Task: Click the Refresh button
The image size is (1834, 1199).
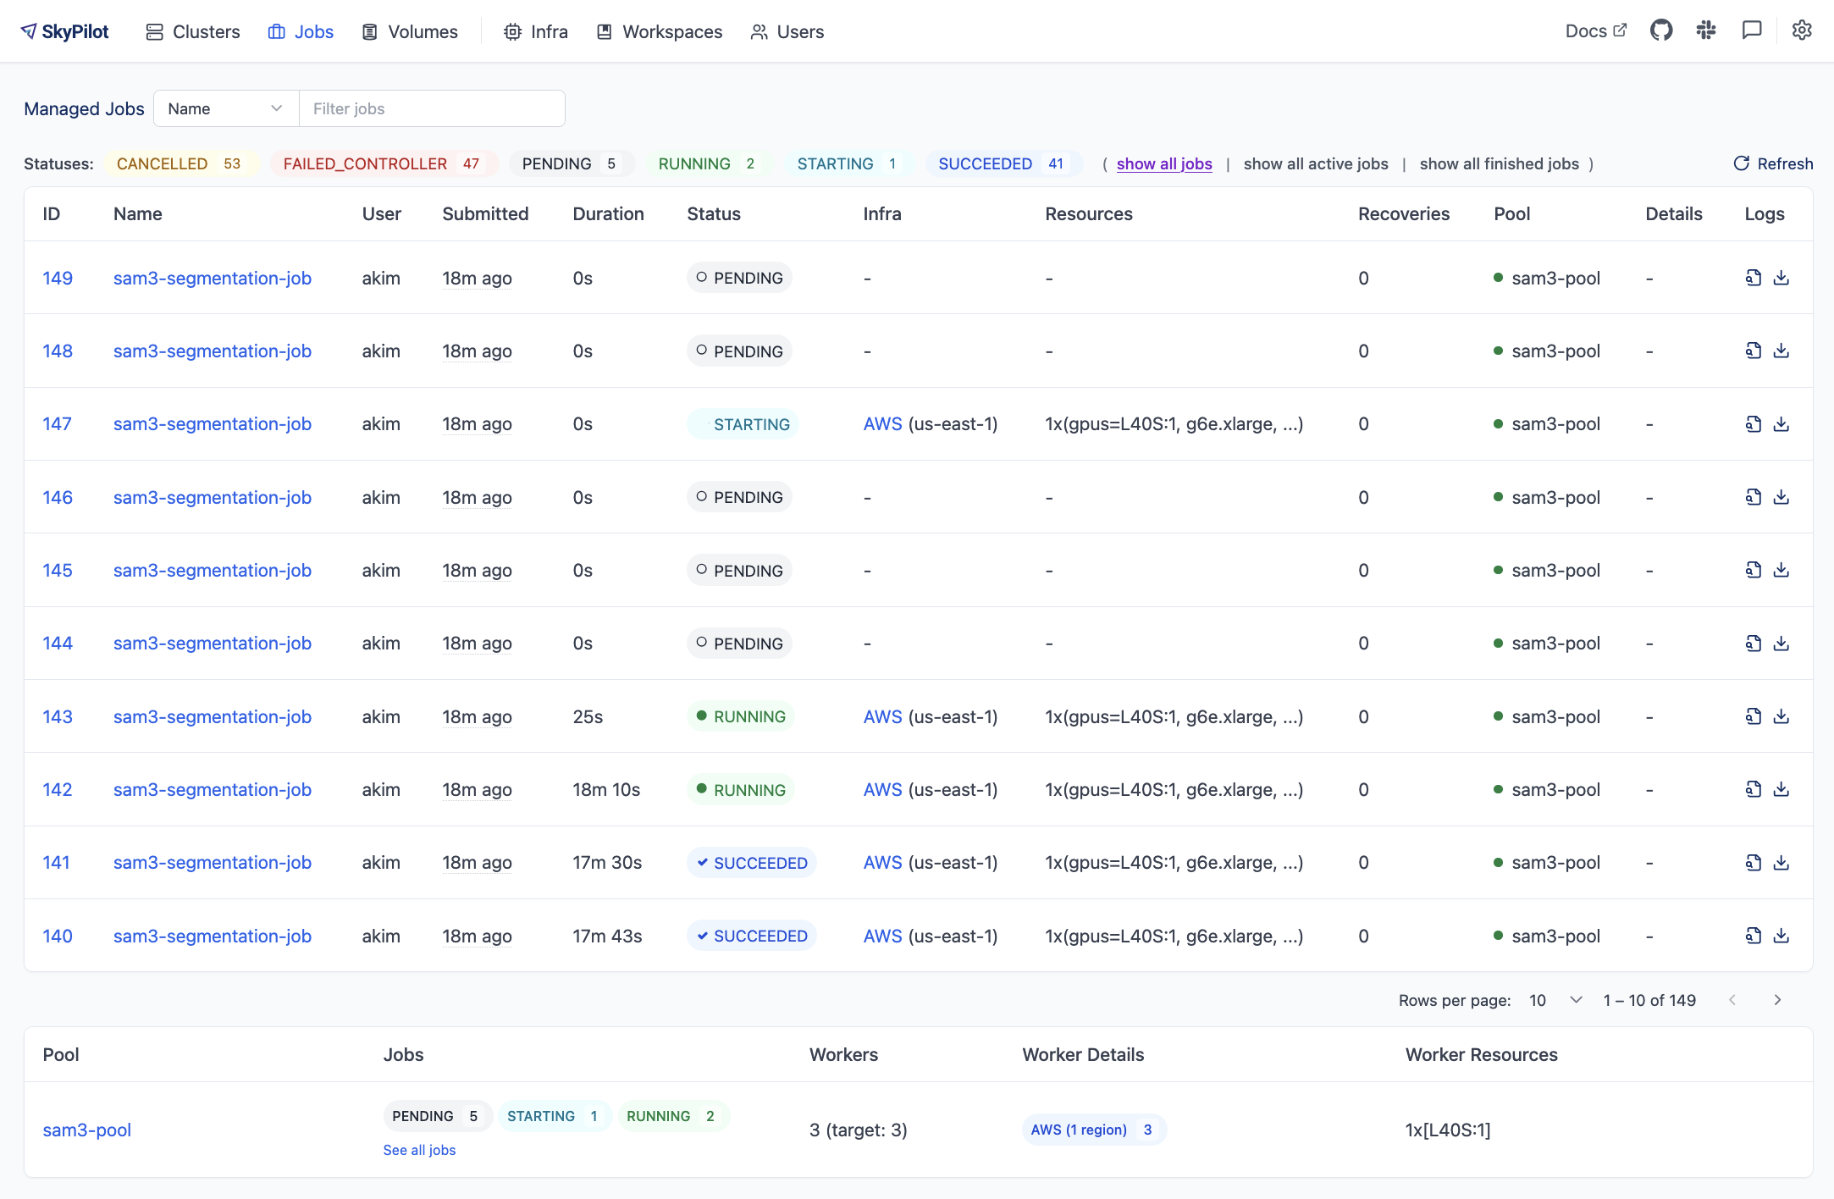Action: coord(1773,163)
